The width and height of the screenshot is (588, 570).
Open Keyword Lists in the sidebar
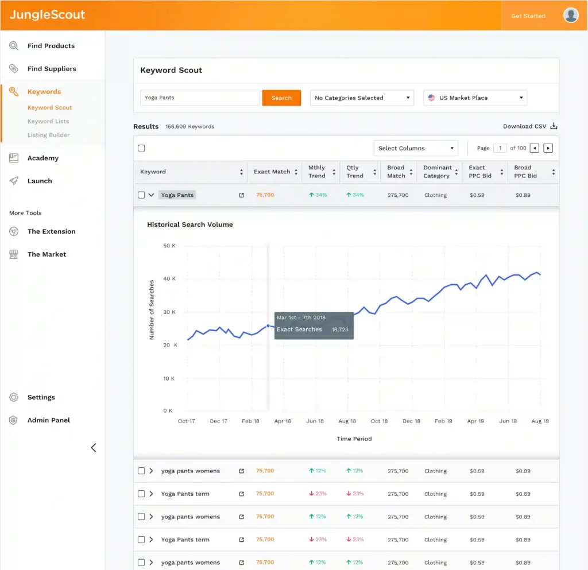coord(48,121)
